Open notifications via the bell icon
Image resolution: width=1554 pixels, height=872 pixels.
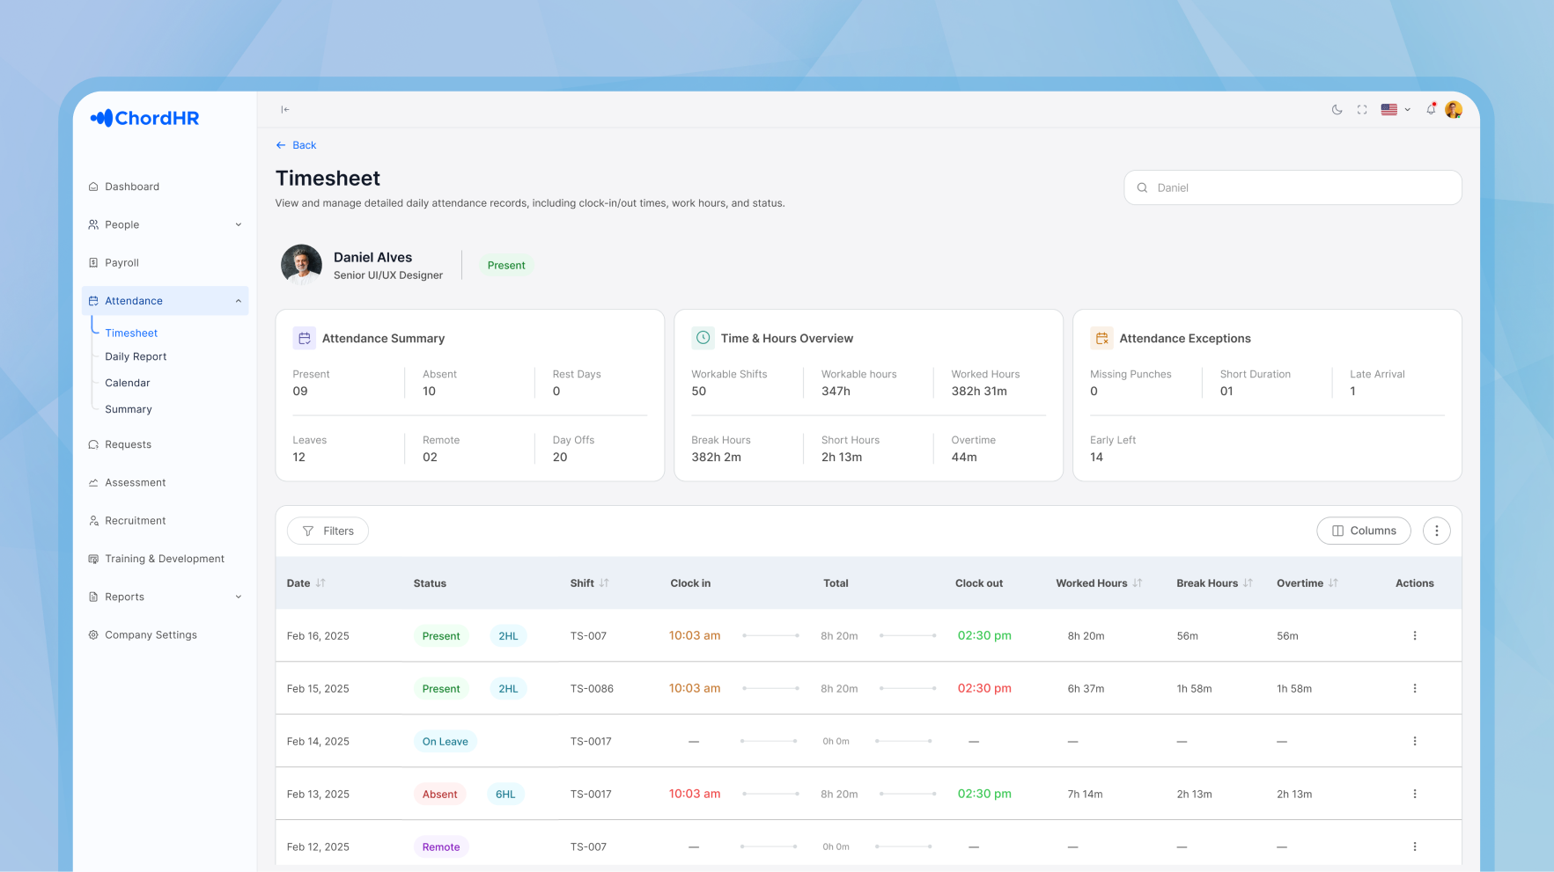tap(1430, 109)
